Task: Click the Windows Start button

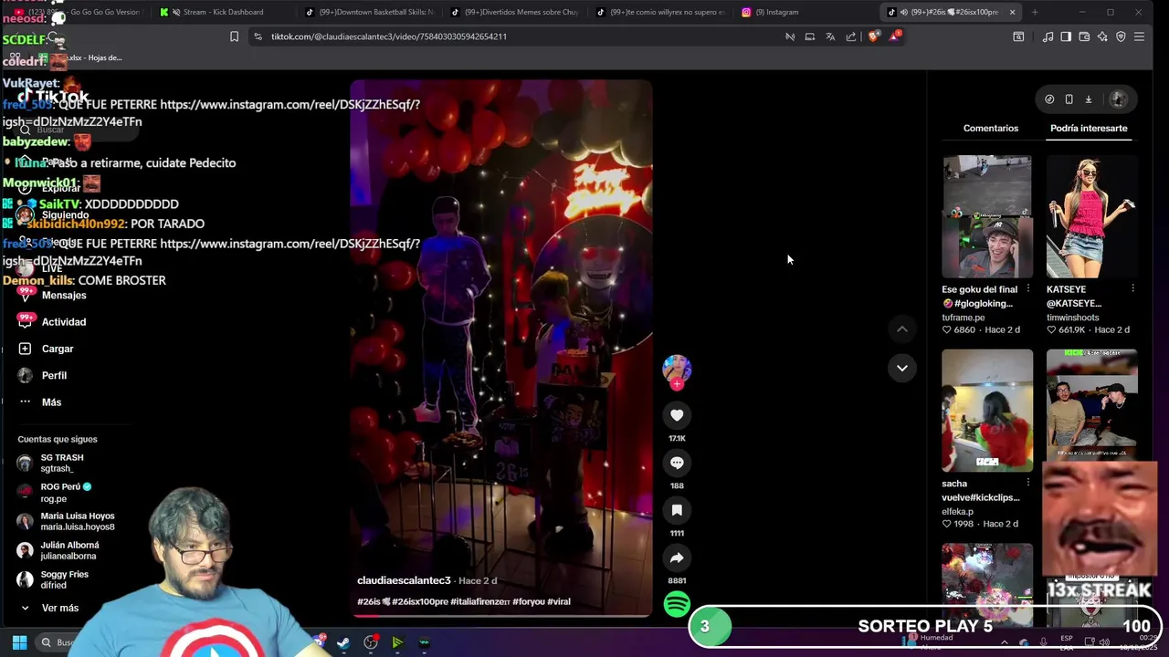Action: click(x=19, y=642)
